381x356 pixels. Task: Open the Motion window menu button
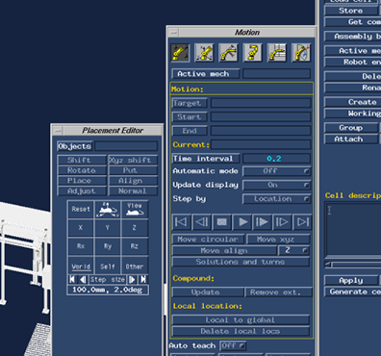pos(173,33)
